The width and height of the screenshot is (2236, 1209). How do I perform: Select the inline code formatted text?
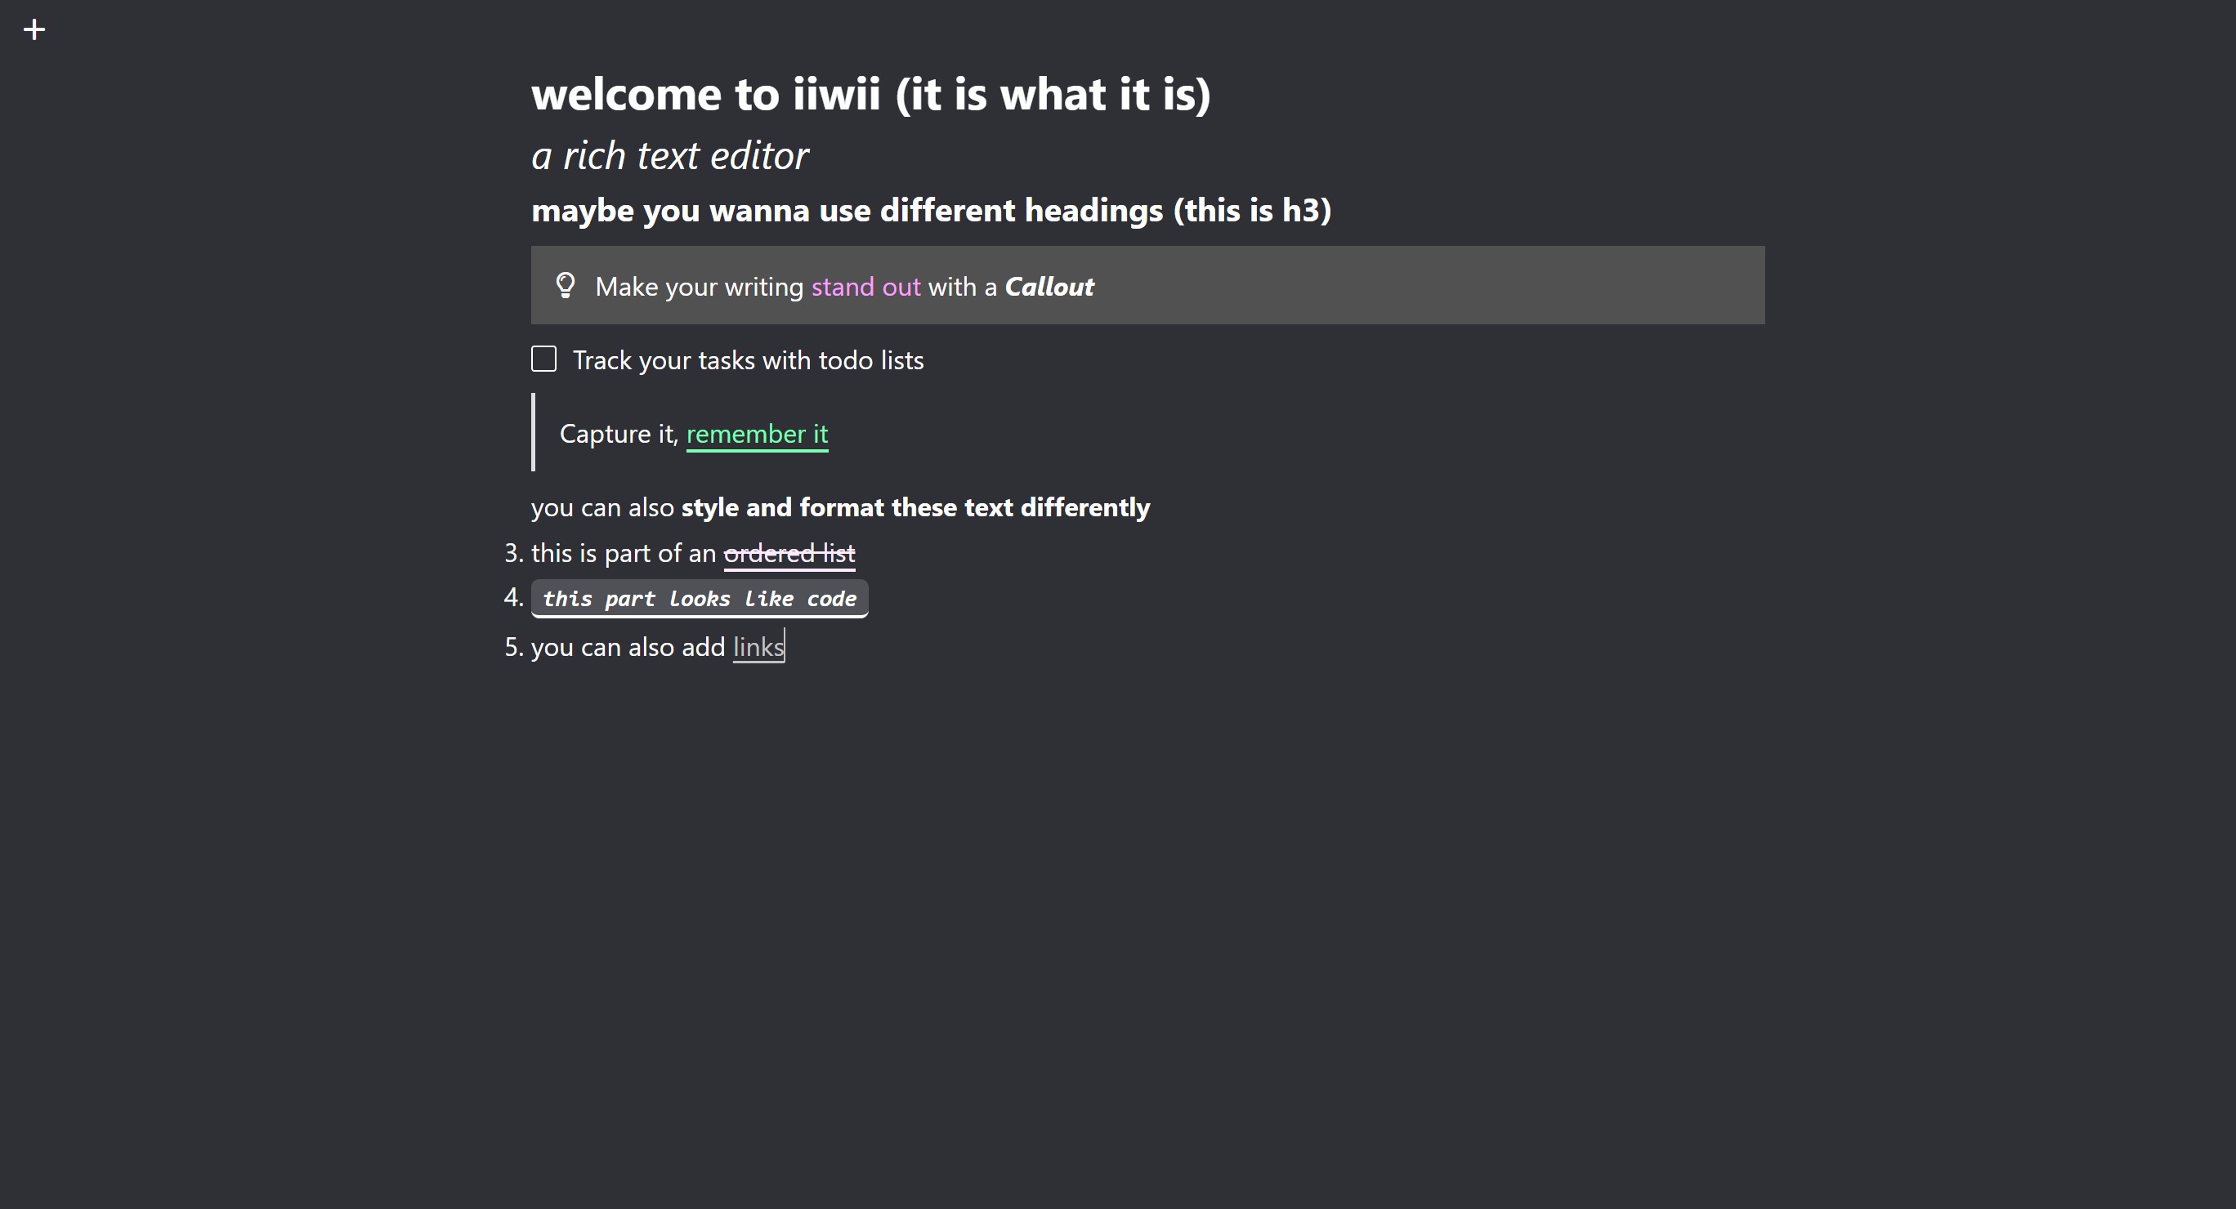(700, 597)
